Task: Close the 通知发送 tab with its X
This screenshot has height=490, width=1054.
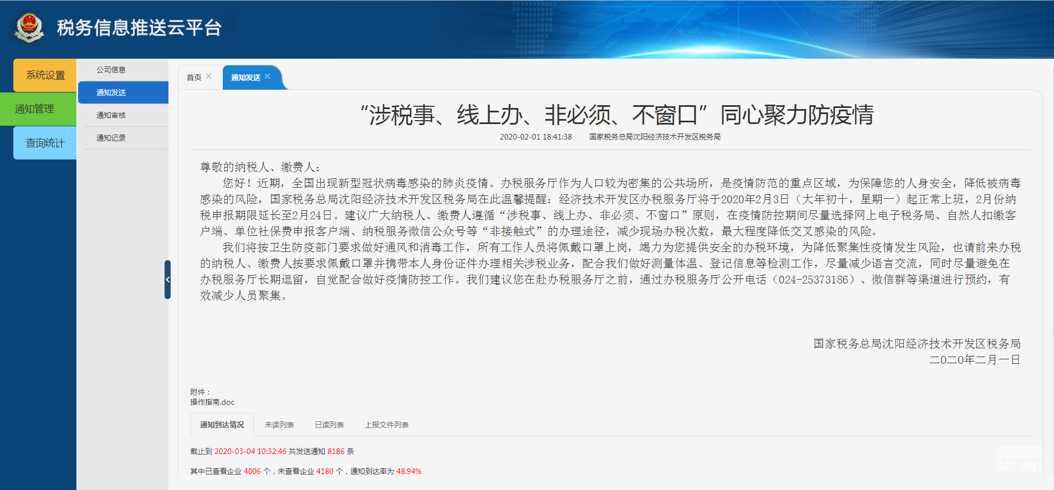Action: coord(268,76)
